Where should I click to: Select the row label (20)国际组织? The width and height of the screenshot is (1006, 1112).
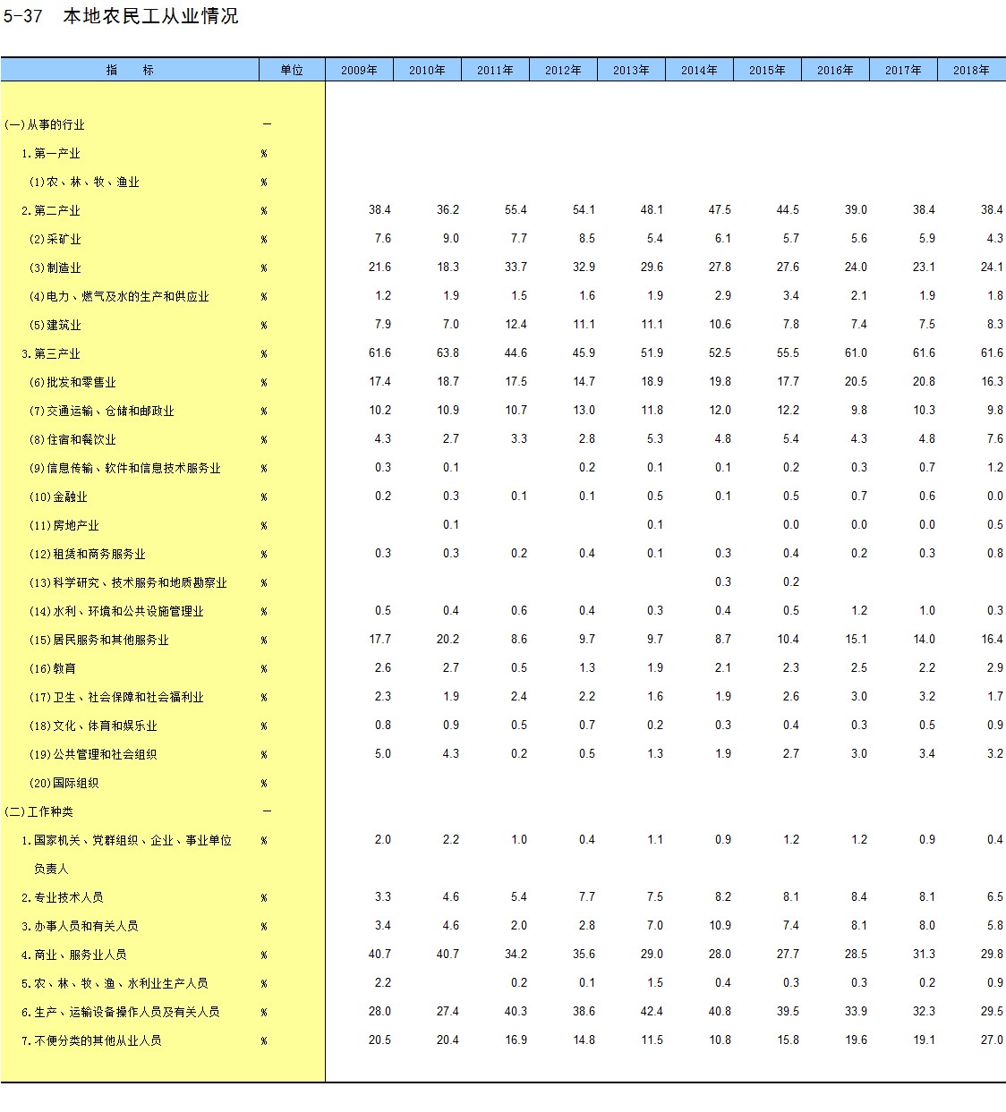[64, 783]
